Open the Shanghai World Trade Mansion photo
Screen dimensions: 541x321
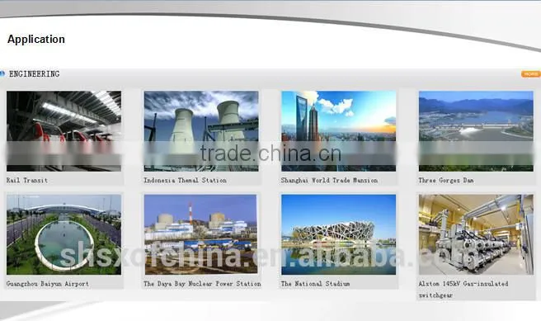338,131
